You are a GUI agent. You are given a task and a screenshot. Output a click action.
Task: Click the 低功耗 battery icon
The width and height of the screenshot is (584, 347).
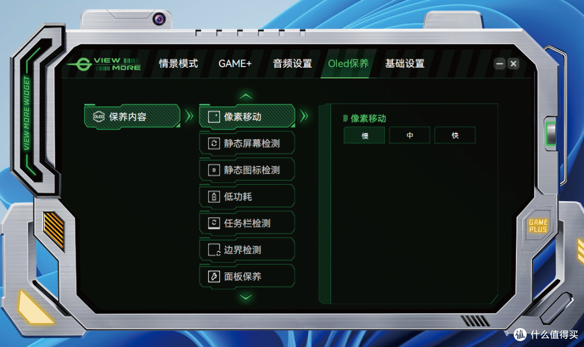pyautogui.click(x=214, y=197)
